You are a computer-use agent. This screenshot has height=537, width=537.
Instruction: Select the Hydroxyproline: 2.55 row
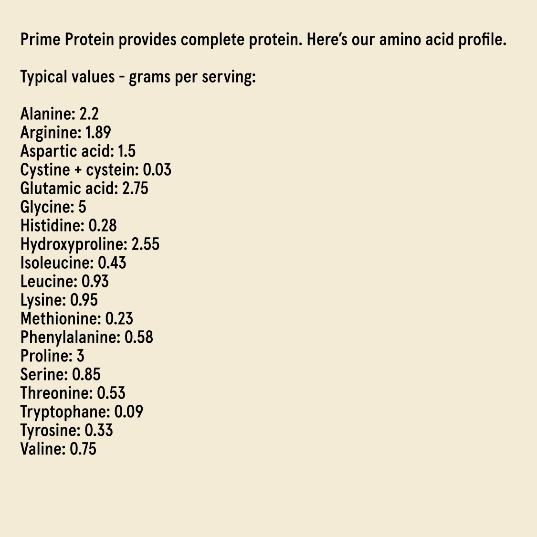(x=90, y=244)
